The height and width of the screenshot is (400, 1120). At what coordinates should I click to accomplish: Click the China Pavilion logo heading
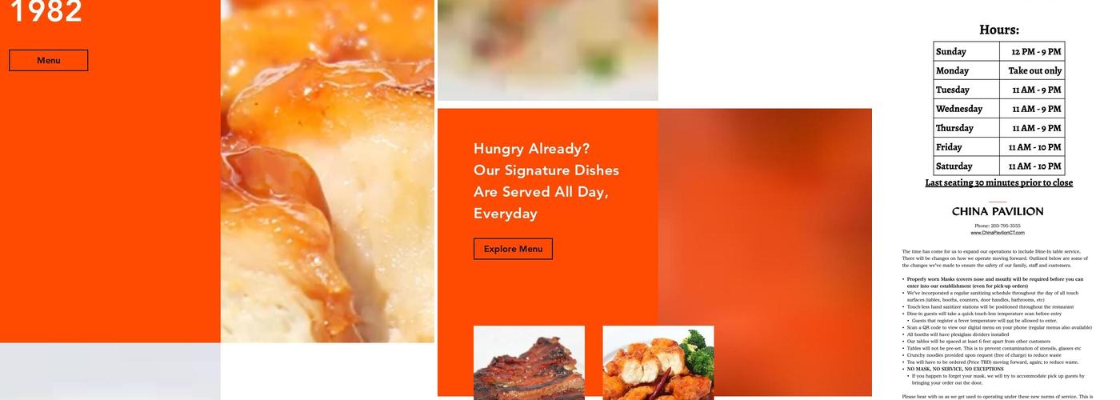(x=998, y=211)
